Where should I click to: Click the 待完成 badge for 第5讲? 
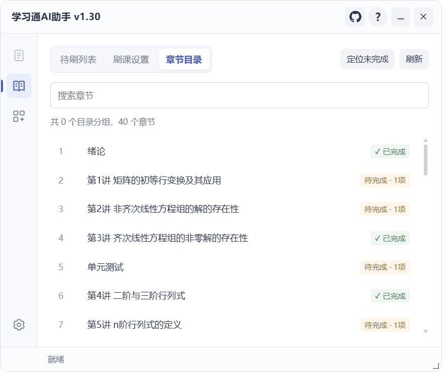coord(385,325)
